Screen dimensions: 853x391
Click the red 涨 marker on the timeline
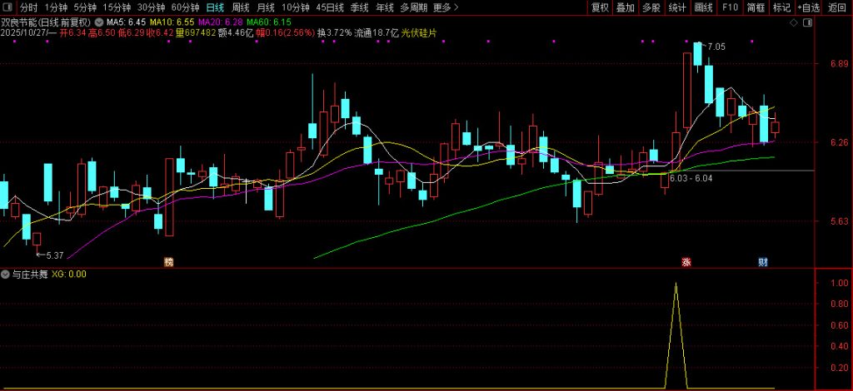(686, 262)
